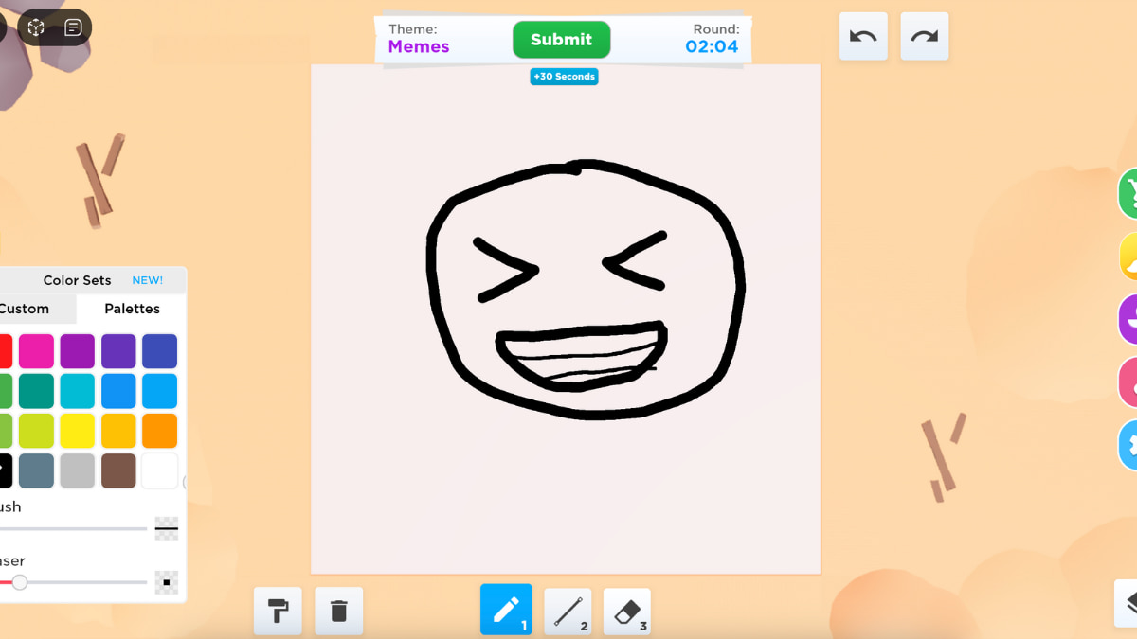The width and height of the screenshot is (1137, 639).
Task: Select the Fill paint roller tool
Action: 278,611
